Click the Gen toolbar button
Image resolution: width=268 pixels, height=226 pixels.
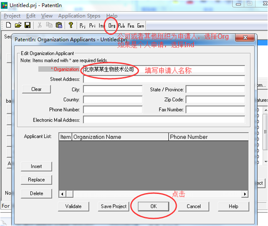(141, 25)
